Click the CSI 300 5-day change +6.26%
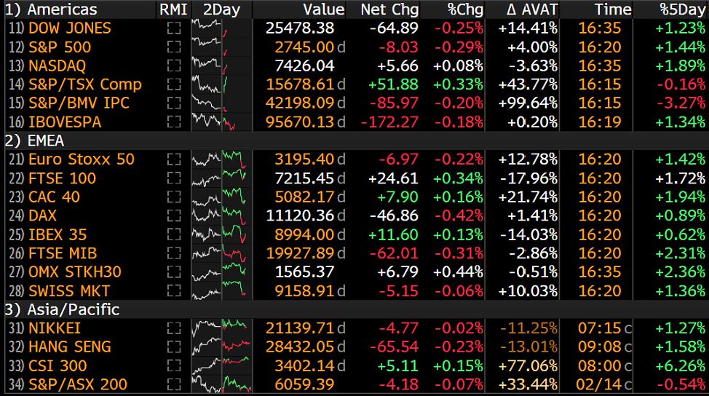 [680, 365]
